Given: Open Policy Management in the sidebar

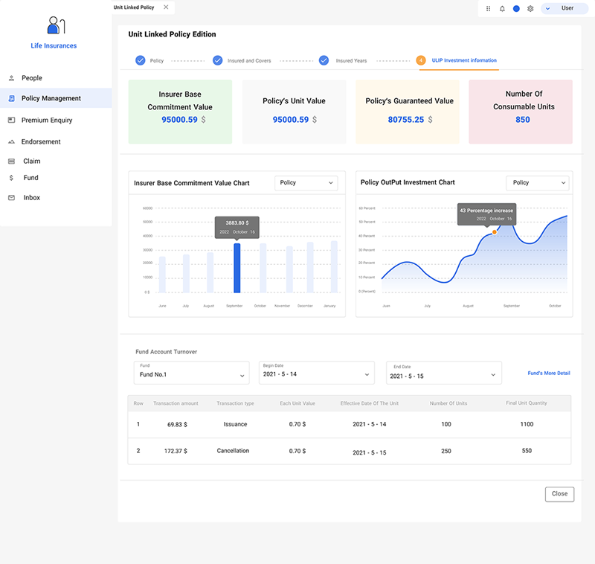Looking at the screenshot, I should pos(51,98).
